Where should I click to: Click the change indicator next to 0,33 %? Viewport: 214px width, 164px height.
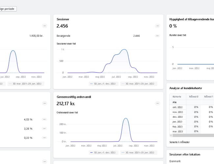(45, 138)
